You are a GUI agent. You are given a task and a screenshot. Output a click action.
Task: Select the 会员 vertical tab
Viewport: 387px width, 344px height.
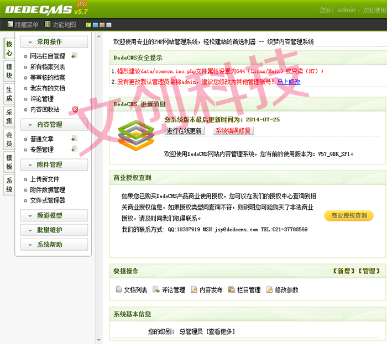pos(9,139)
